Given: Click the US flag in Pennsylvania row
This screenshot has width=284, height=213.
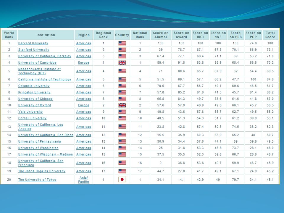Looking at the screenshot, I should (x=122, y=142).
